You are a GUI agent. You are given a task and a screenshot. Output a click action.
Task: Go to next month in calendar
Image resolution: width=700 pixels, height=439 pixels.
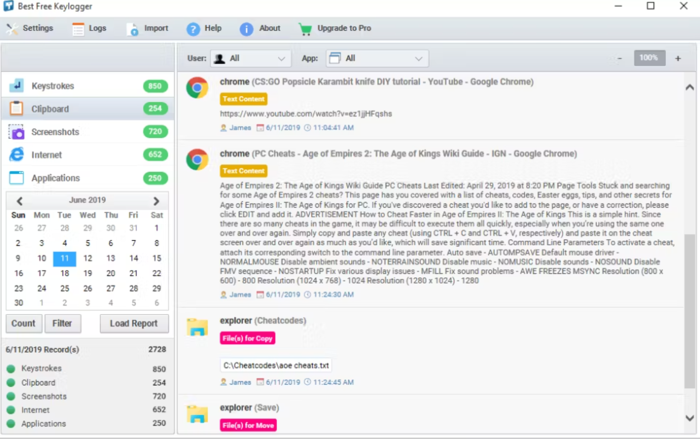click(x=156, y=201)
